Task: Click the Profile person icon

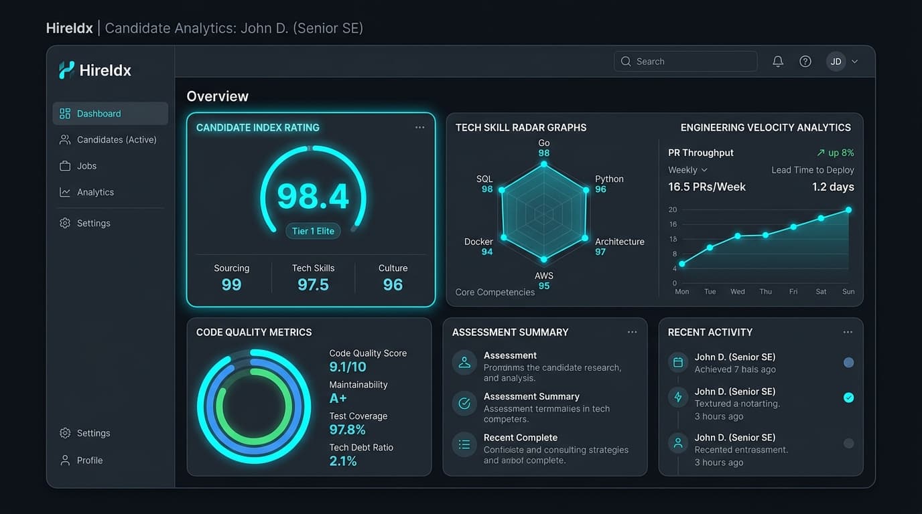Action: pyautogui.click(x=65, y=460)
